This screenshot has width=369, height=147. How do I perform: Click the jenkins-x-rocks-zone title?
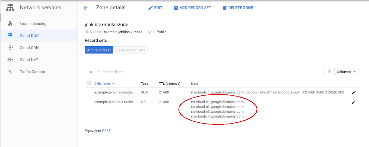click(x=106, y=25)
